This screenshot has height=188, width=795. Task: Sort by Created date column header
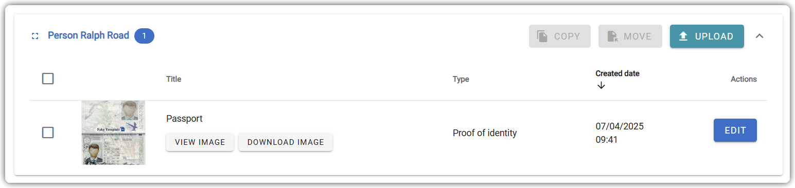click(617, 73)
